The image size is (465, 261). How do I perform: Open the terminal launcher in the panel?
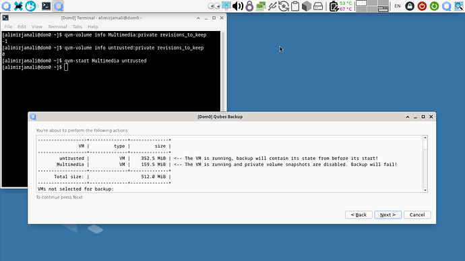46,6
